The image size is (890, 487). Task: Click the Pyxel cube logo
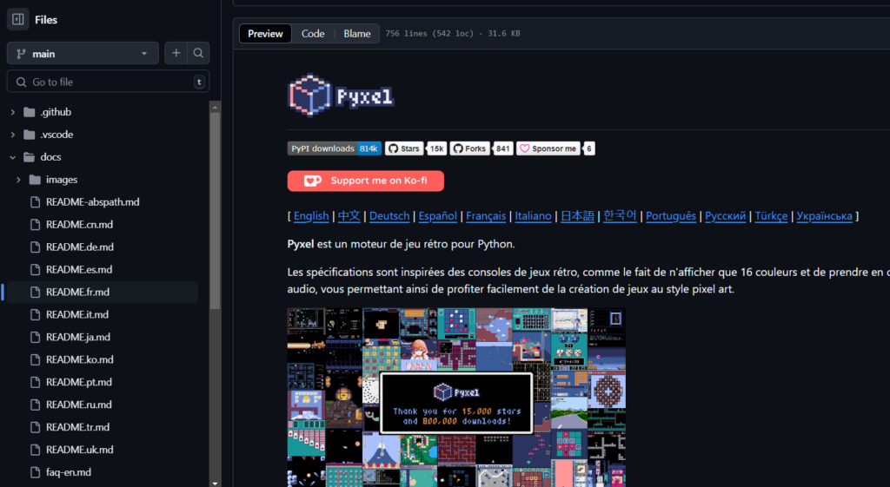309,95
